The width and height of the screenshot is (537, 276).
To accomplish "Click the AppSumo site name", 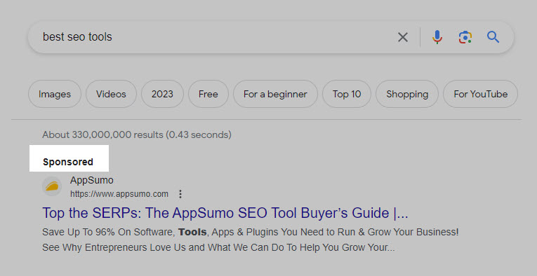I will pos(92,180).
